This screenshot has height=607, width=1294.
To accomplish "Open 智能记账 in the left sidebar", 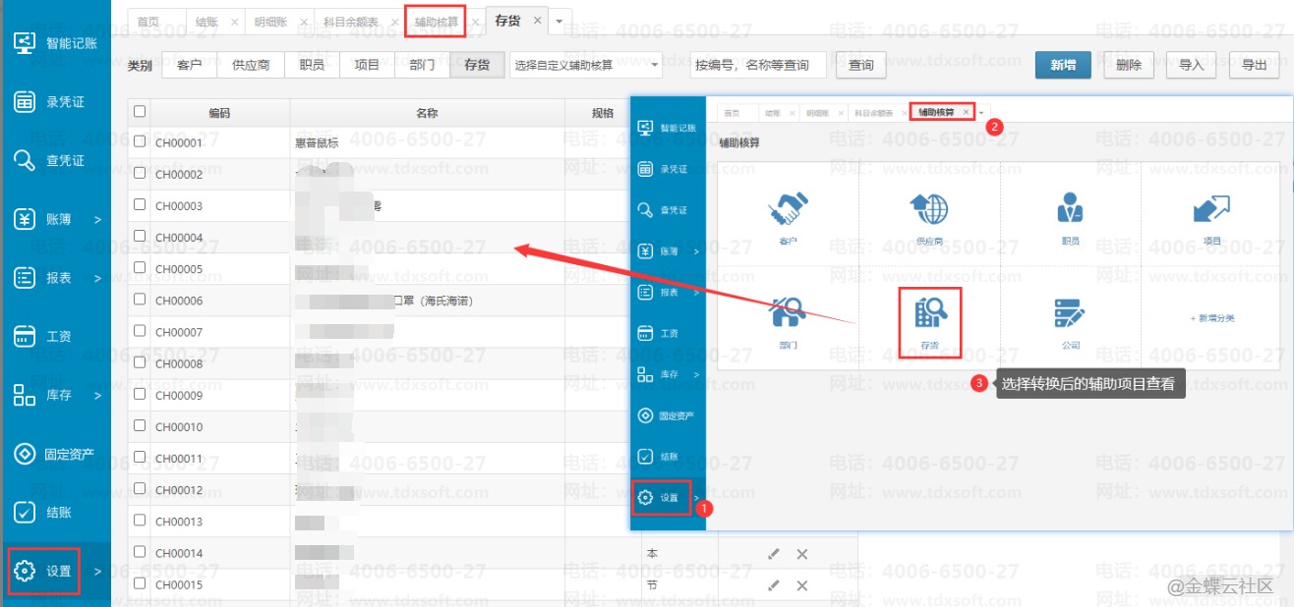I will click(56, 43).
